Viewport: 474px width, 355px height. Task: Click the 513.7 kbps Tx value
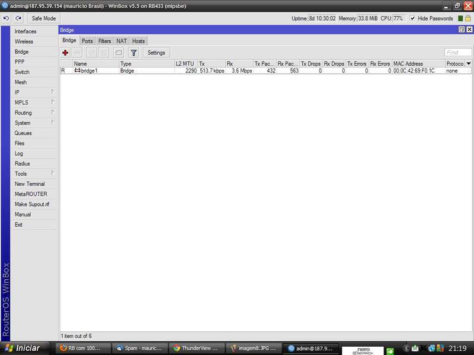212,70
